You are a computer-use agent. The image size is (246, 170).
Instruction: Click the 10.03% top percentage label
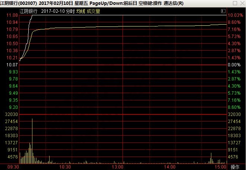(235, 15)
